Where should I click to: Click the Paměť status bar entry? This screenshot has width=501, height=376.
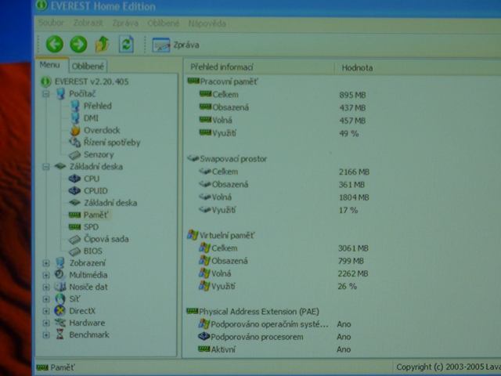point(56,367)
